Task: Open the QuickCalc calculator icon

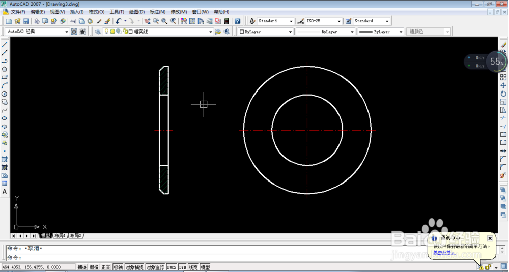Action: click(227, 21)
